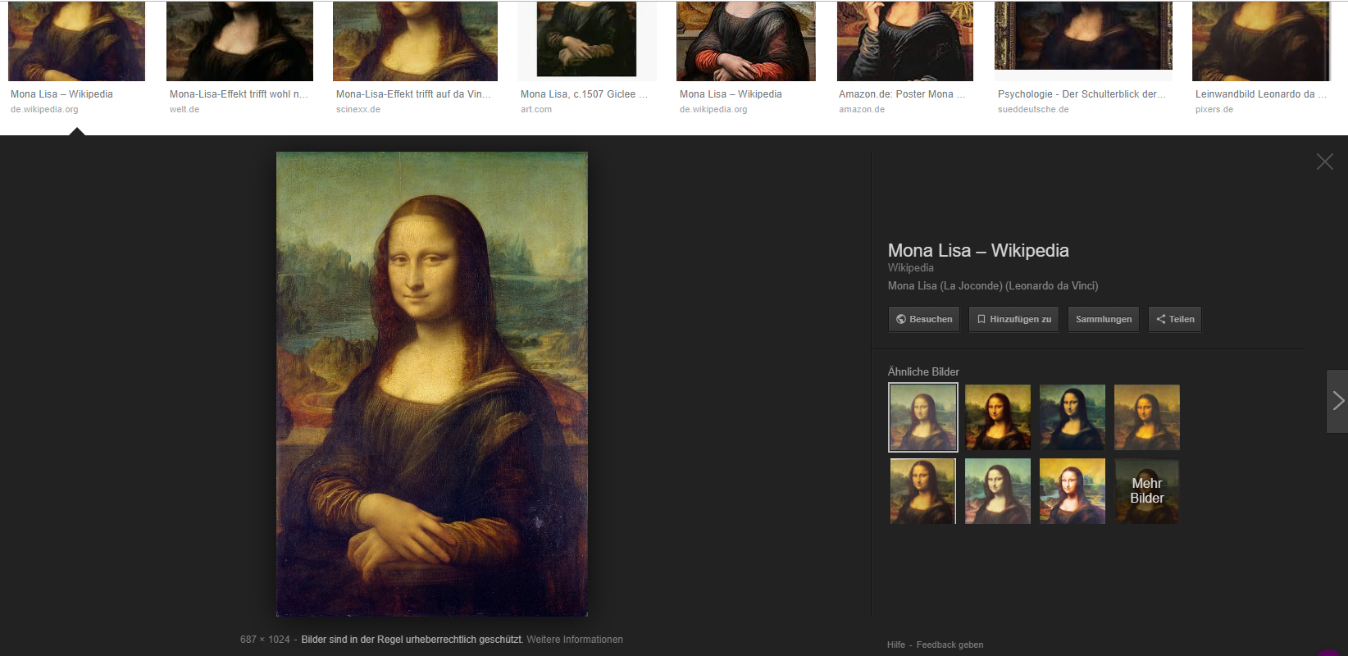Go to the next image with the arrow
This screenshot has height=656, width=1348.
click(x=1337, y=401)
